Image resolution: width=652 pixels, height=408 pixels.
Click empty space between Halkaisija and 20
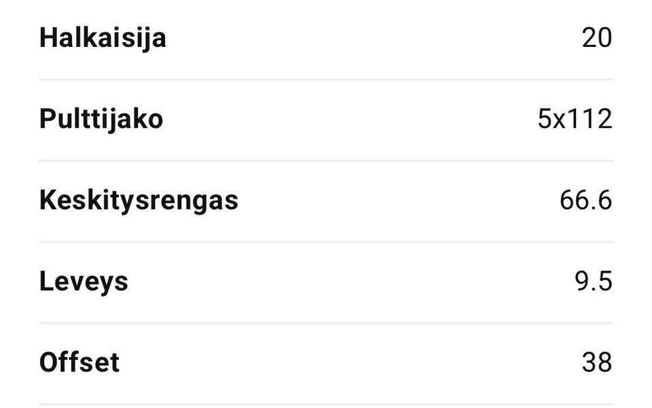[x=374, y=38]
